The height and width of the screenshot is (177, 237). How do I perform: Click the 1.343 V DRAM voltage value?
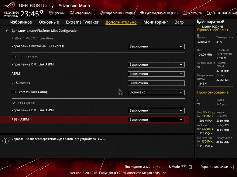202,84
